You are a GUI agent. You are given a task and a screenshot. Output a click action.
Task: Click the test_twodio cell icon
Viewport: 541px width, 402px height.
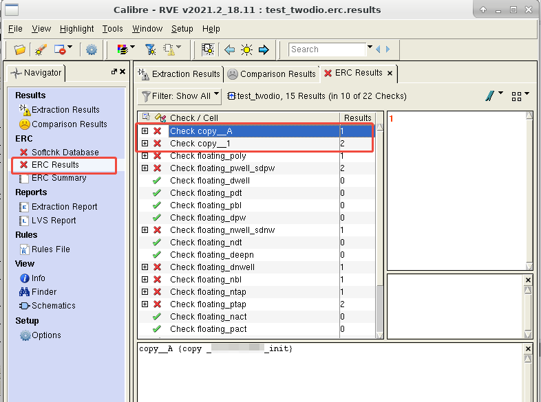pos(231,96)
